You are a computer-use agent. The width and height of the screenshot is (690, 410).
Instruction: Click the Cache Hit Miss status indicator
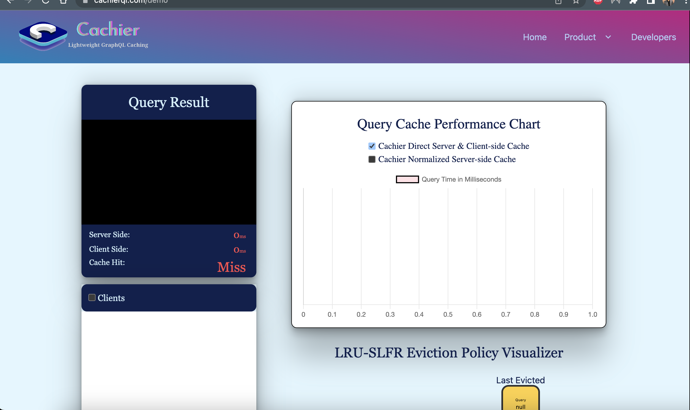pos(232,266)
